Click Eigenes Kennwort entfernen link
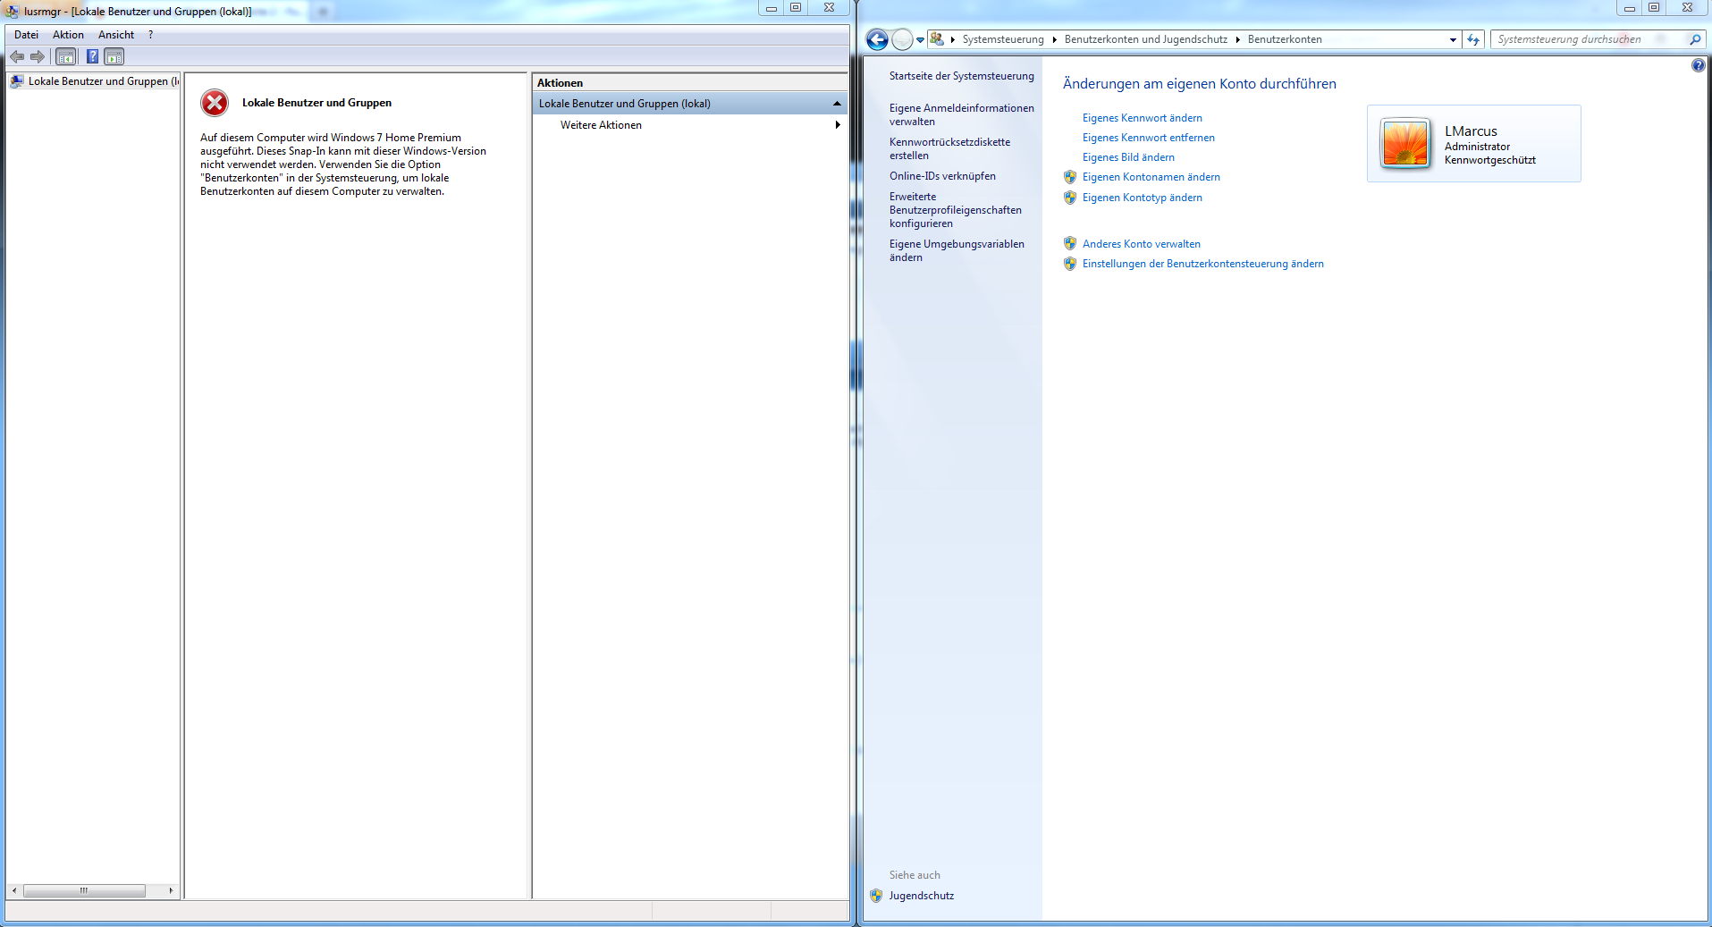The image size is (1712, 927). (x=1148, y=138)
